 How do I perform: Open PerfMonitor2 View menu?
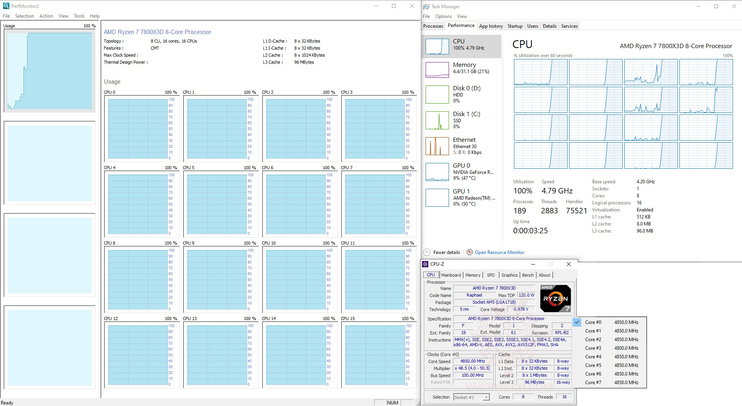point(63,16)
